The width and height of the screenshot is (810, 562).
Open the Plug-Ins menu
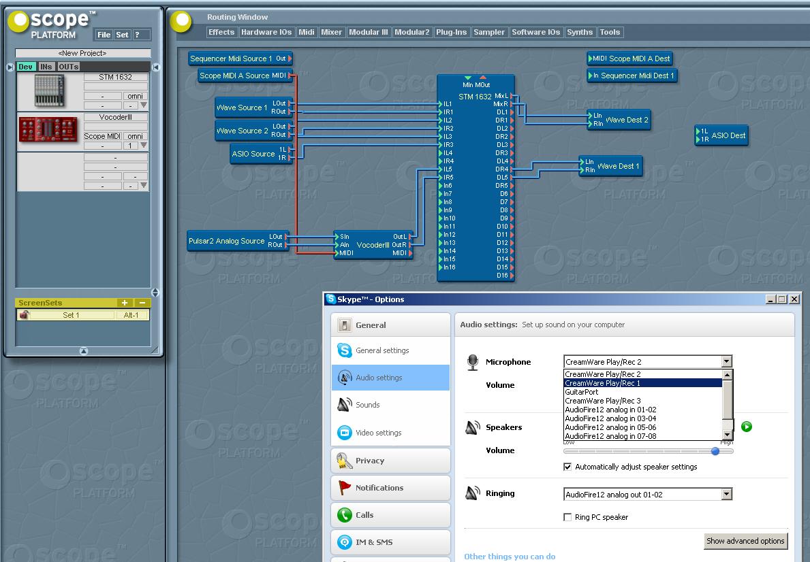pos(451,32)
